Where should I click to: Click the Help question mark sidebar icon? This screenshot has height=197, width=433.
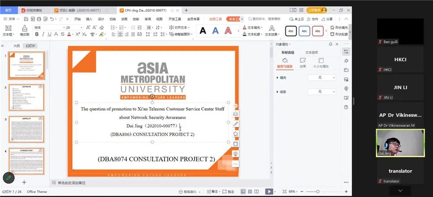(346, 107)
